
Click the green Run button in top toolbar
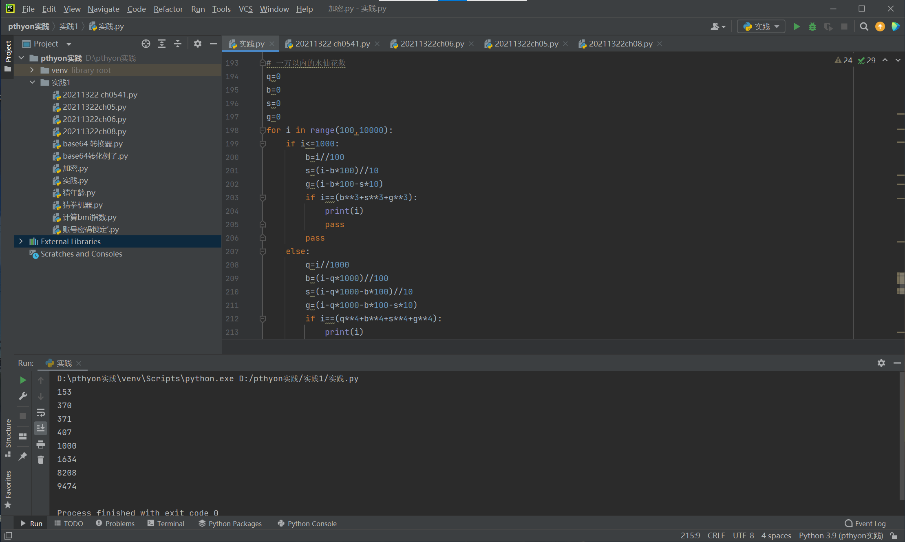[x=797, y=27]
